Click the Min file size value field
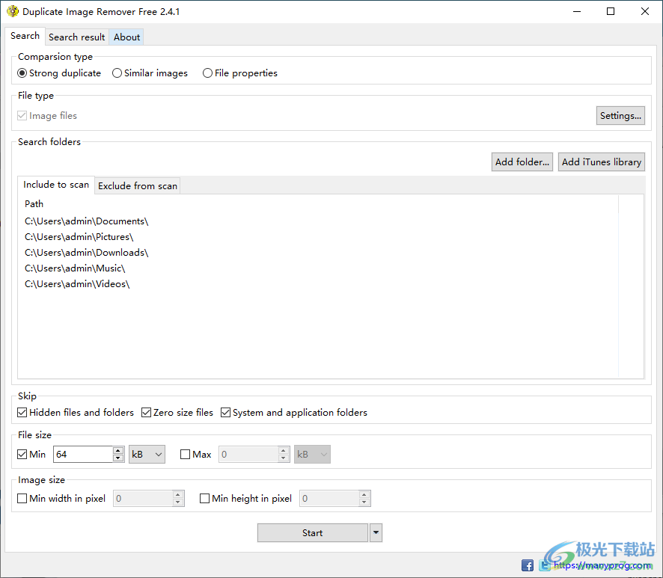This screenshot has height=578, width=663. click(84, 454)
